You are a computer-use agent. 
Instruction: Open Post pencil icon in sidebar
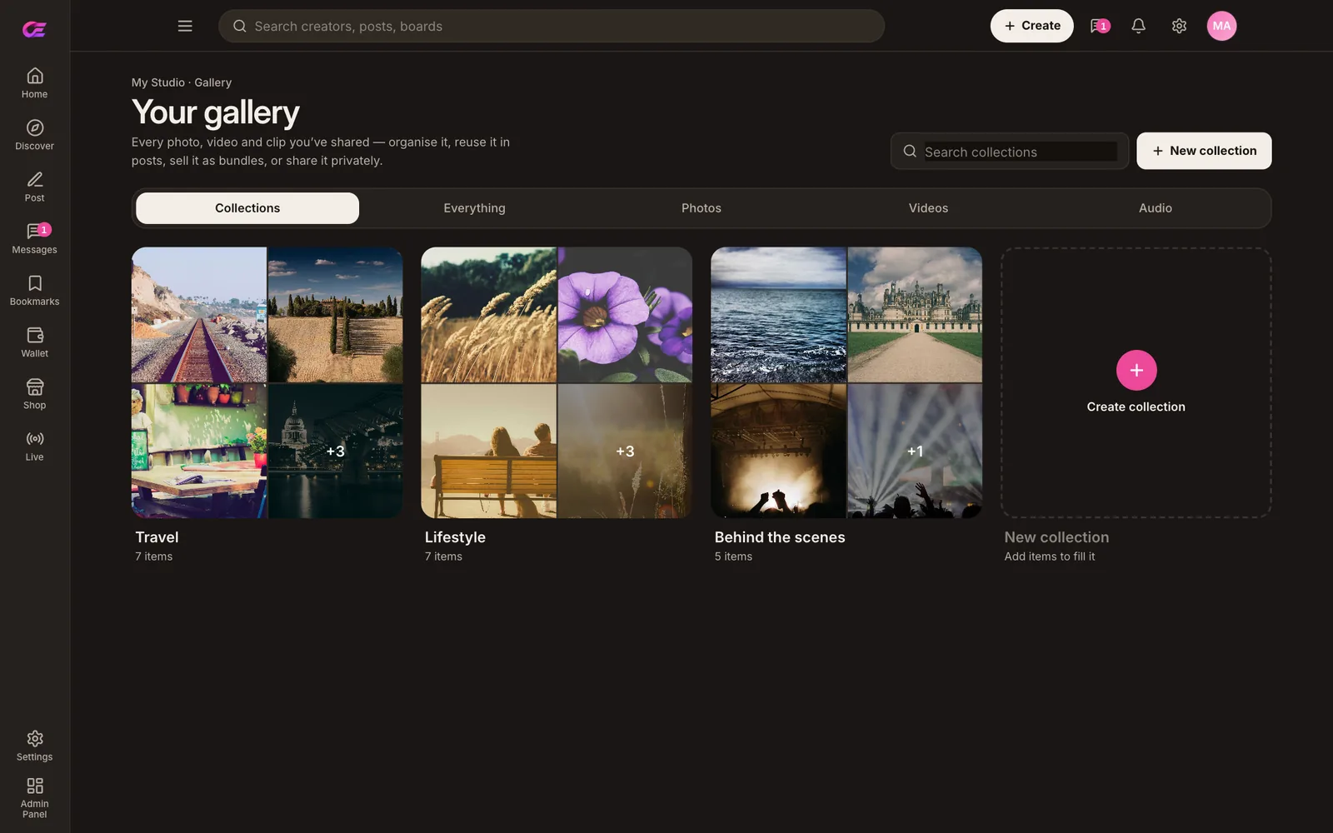[34, 179]
